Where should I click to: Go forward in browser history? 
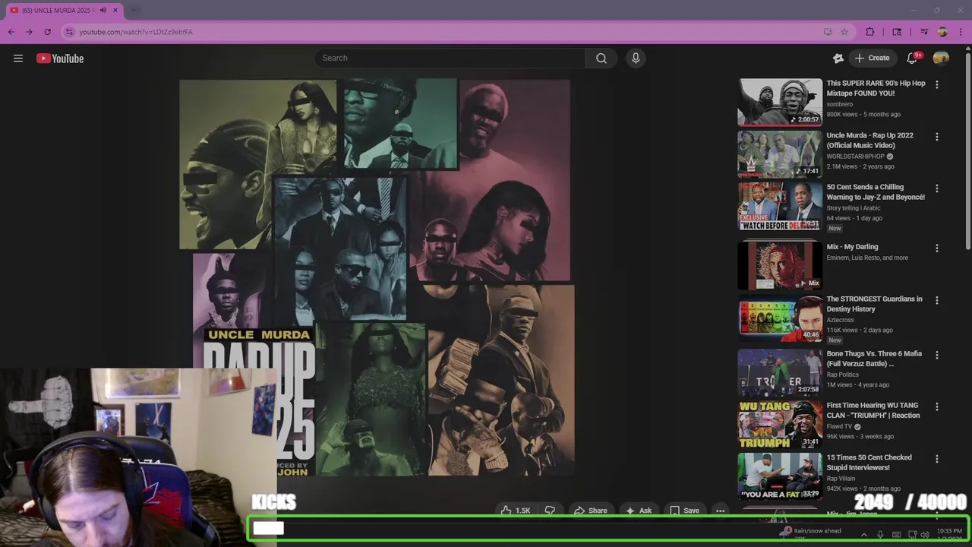pos(29,32)
